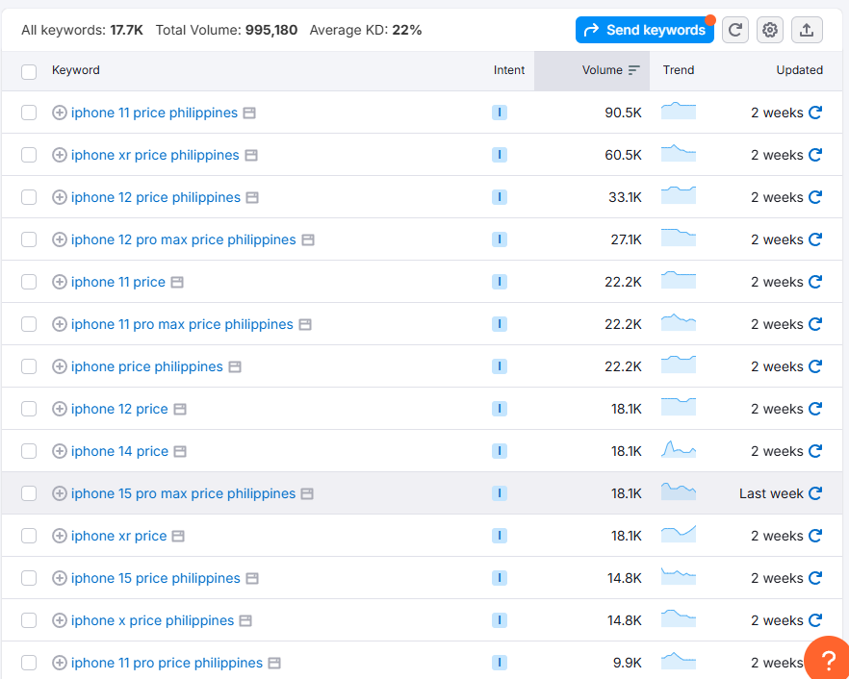Click plus icon for 'iphone 12 price philippines'
849x679 pixels.
(59, 197)
